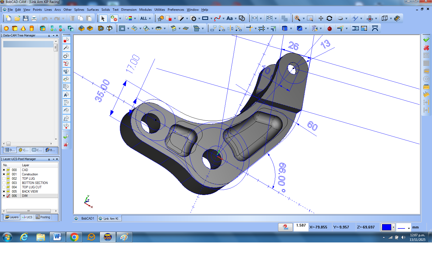Click the Boolean add solids icon
This screenshot has width=432, height=264.
point(53,28)
